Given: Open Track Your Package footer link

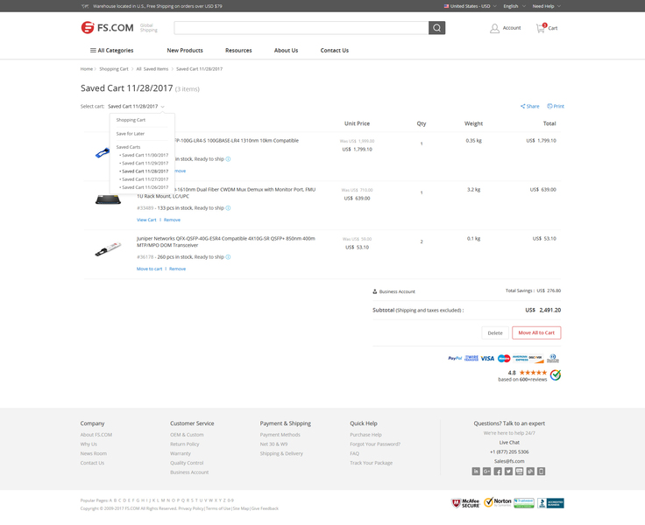Looking at the screenshot, I should [371, 463].
